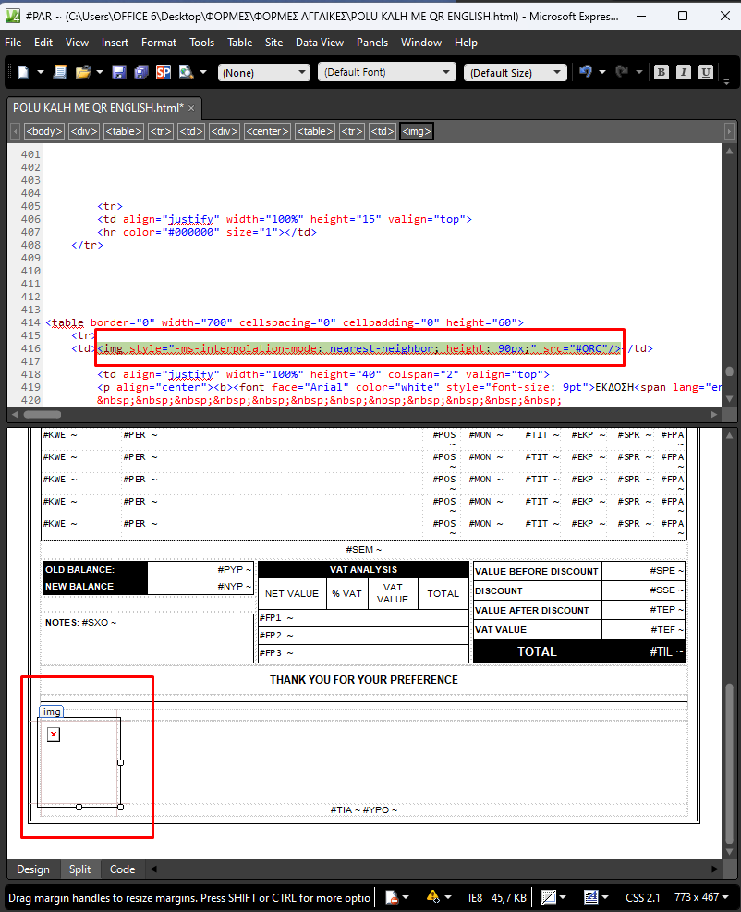
Task: Click the code pane horizontal scrollbar thumb
Action: pyautogui.click(x=42, y=415)
